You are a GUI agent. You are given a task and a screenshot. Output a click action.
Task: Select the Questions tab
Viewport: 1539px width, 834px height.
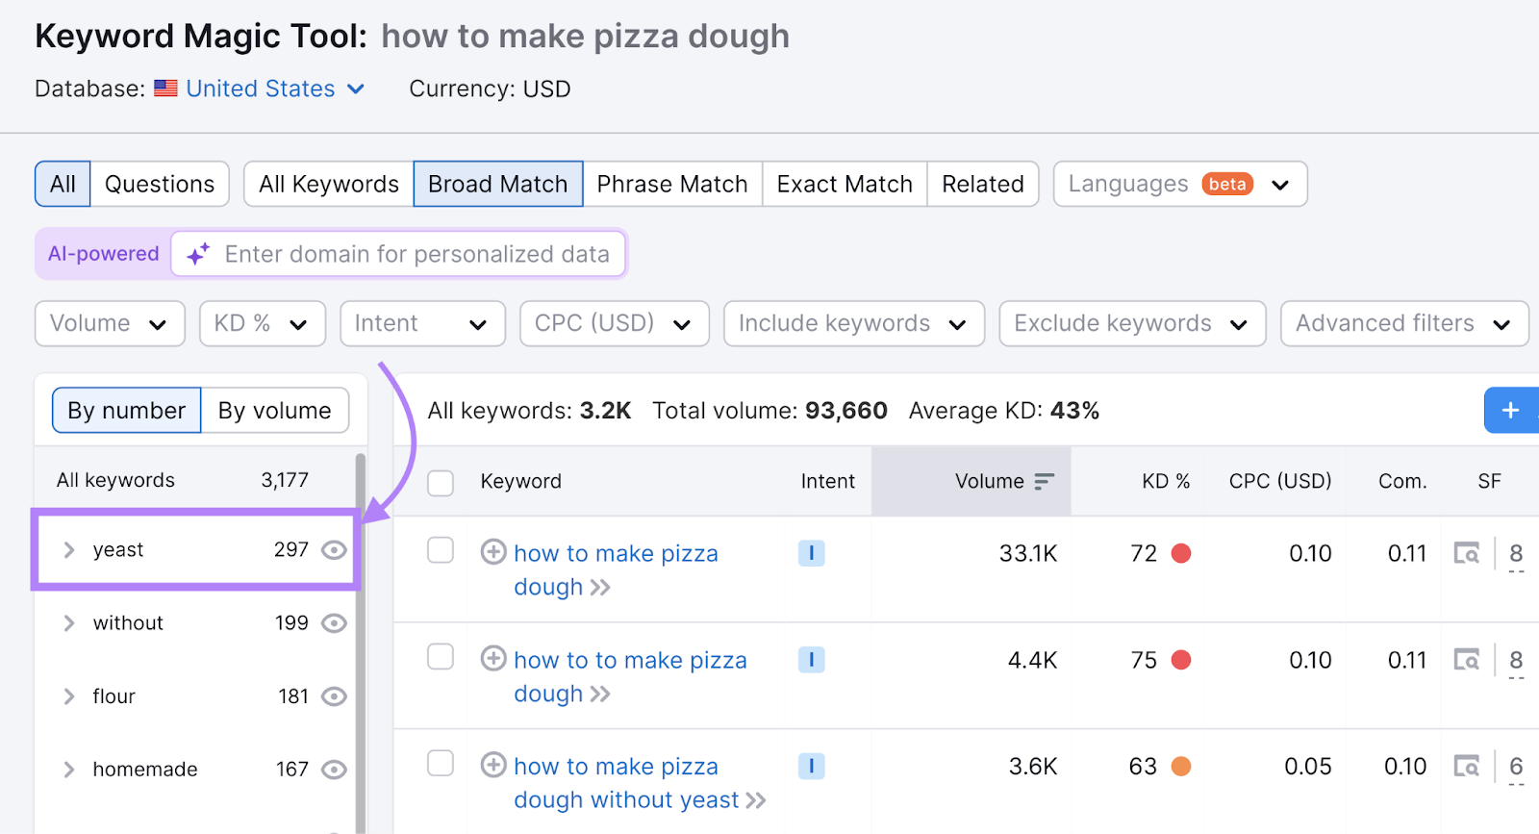[x=160, y=184]
